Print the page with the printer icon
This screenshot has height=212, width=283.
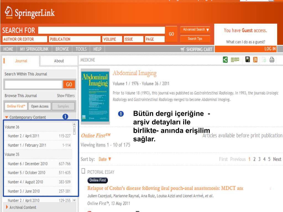(272, 60)
